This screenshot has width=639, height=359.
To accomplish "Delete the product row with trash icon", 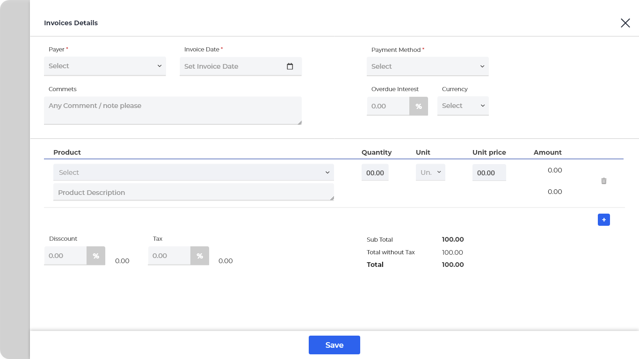I will click(603, 181).
